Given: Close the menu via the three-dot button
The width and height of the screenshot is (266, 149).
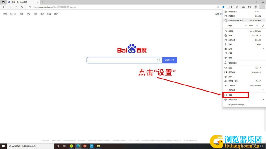Looking at the screenshot, I should click(x=262, y=7).
